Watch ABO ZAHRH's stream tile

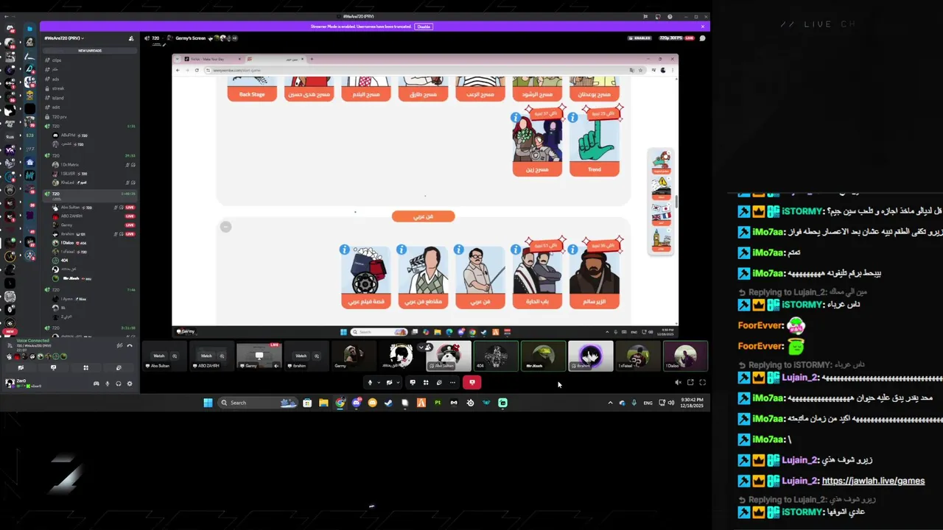click(x=206, y=356)
